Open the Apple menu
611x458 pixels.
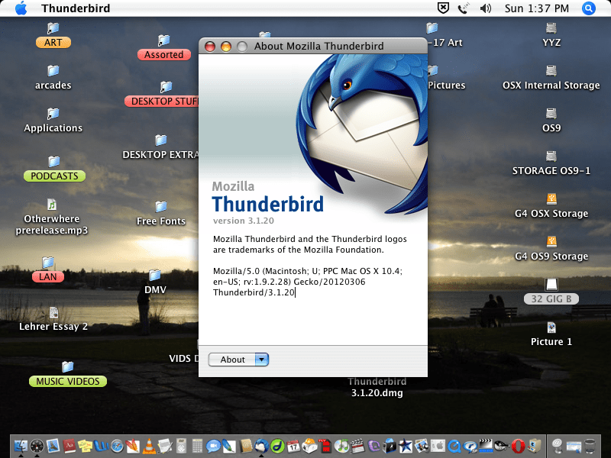point(21,8)
